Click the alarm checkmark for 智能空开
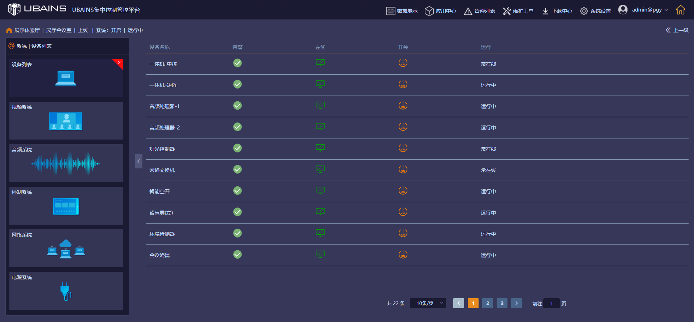The height and width of the screenshot is (322, 694). 237,191
